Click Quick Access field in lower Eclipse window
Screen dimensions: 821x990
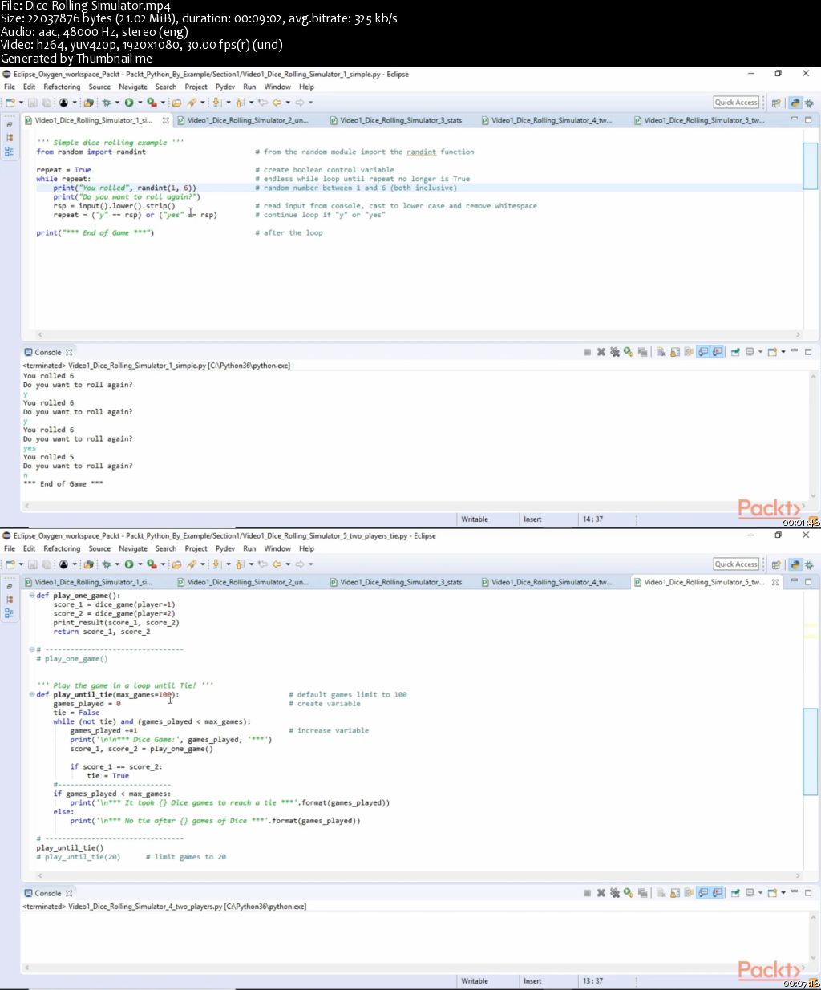pyautogui.click(x=736, y=564)
